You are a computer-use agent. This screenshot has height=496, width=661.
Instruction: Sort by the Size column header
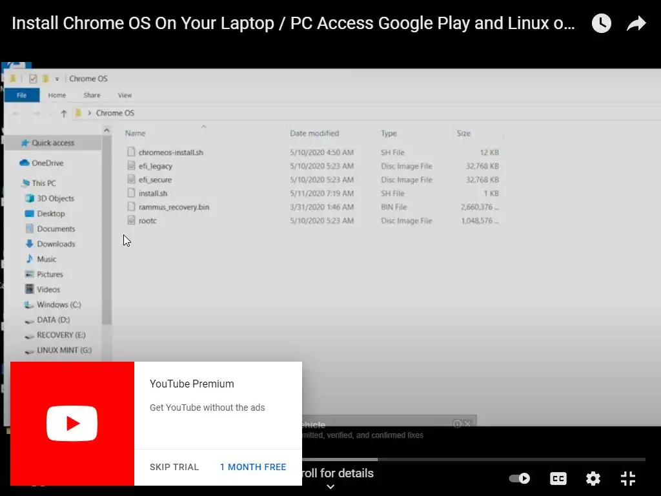[463, 133]
